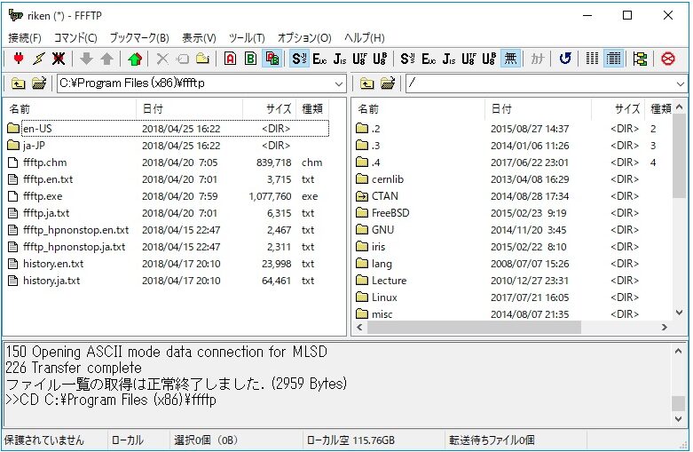Click the Disconnect icon

click(59, 59)
